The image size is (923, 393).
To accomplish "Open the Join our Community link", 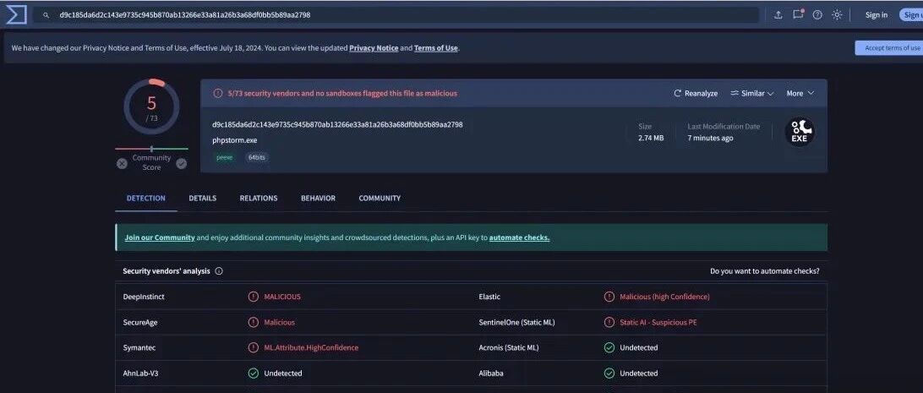I will click(160, 237).
